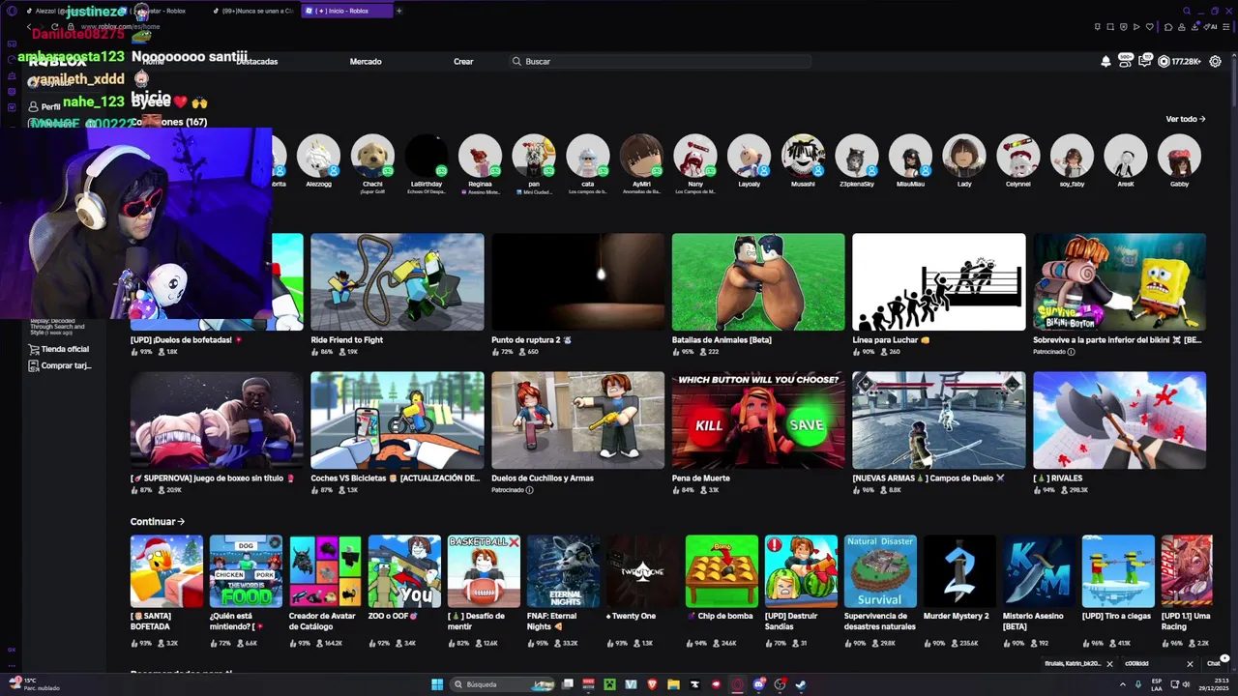Click Ver todo link for connections
1238x696 pixels.
1185,119
